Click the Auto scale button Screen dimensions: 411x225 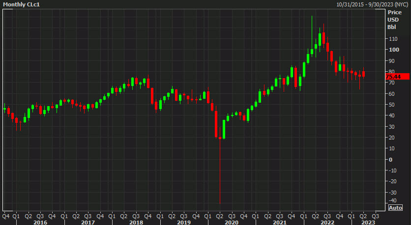point(395,208)
